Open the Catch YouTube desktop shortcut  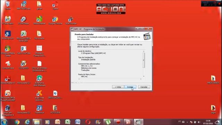[24, 50]
